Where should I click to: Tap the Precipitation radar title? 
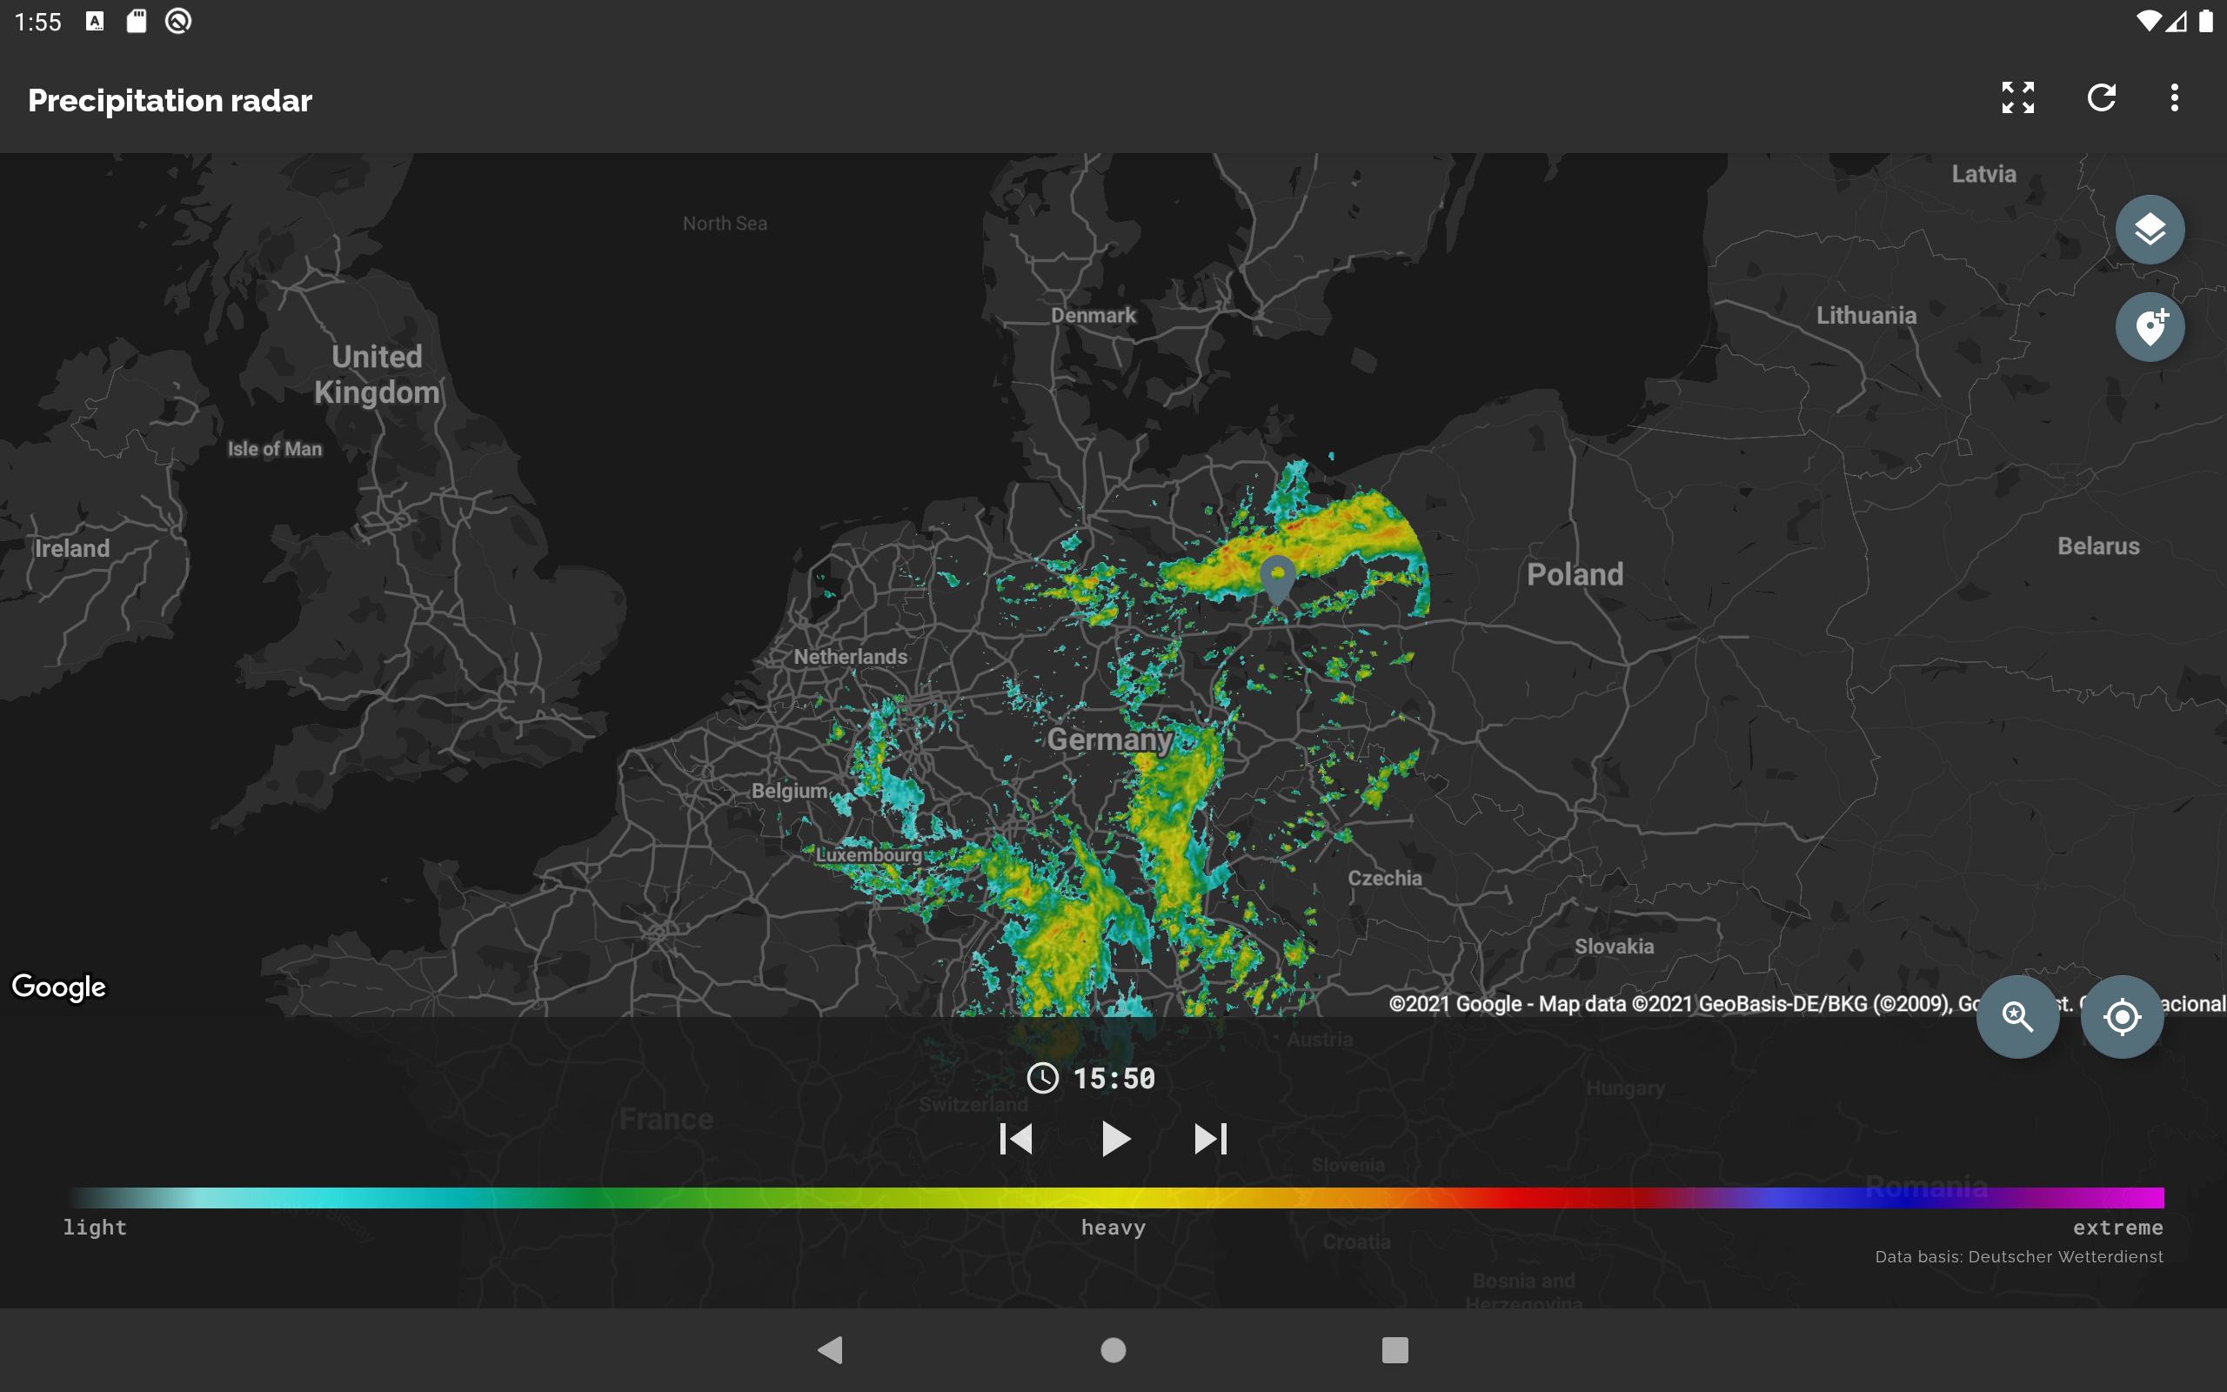coord(171,100)
